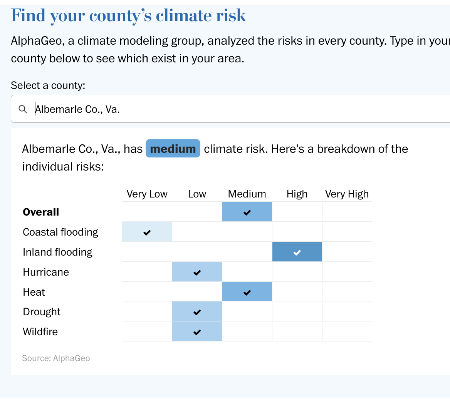
Task: Click the Source: AlphaGeo text
Action: [x=56, y=358]
